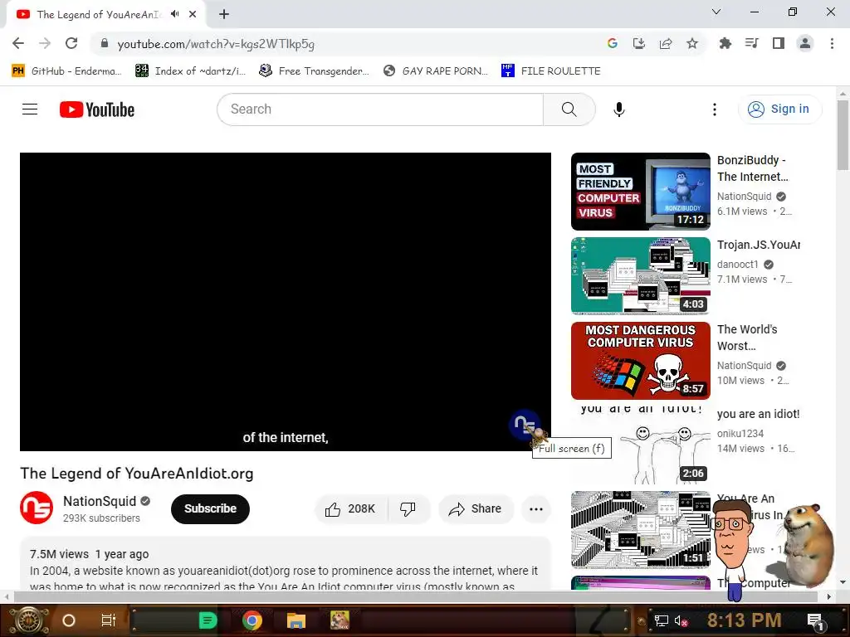Share the video
This screenshot has width=850, height=637.
click(476, 508)
